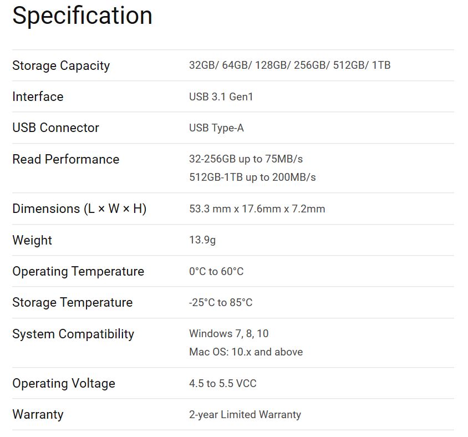The height and width of the screenshot is (437, 468).
Task: Click the Mac OS: 10.x and above text
Action: coord(246,352)
